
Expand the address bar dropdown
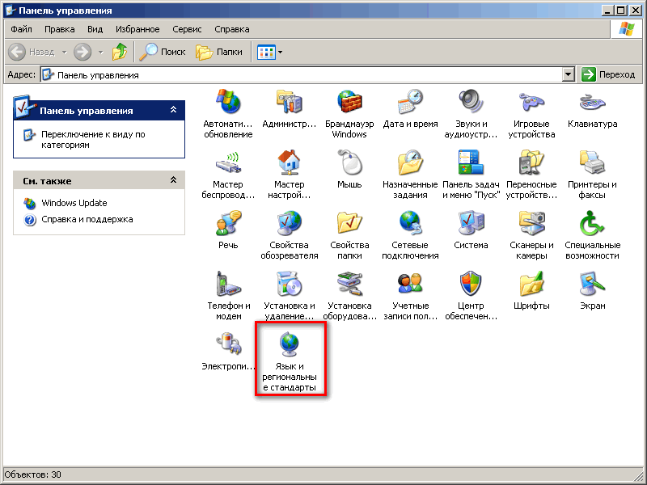click(569, 74)
